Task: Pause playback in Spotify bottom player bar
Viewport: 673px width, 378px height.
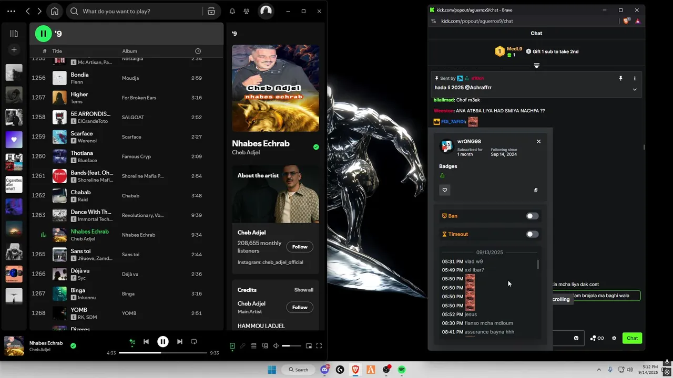Action: 163,342
